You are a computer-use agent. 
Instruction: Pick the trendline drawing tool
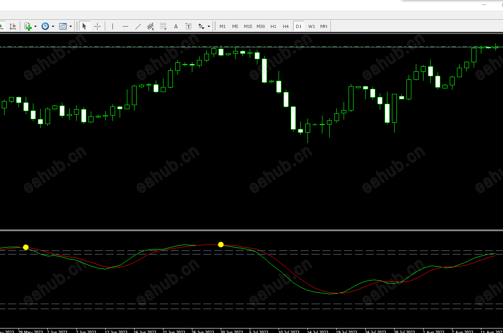tap(138, 26)
